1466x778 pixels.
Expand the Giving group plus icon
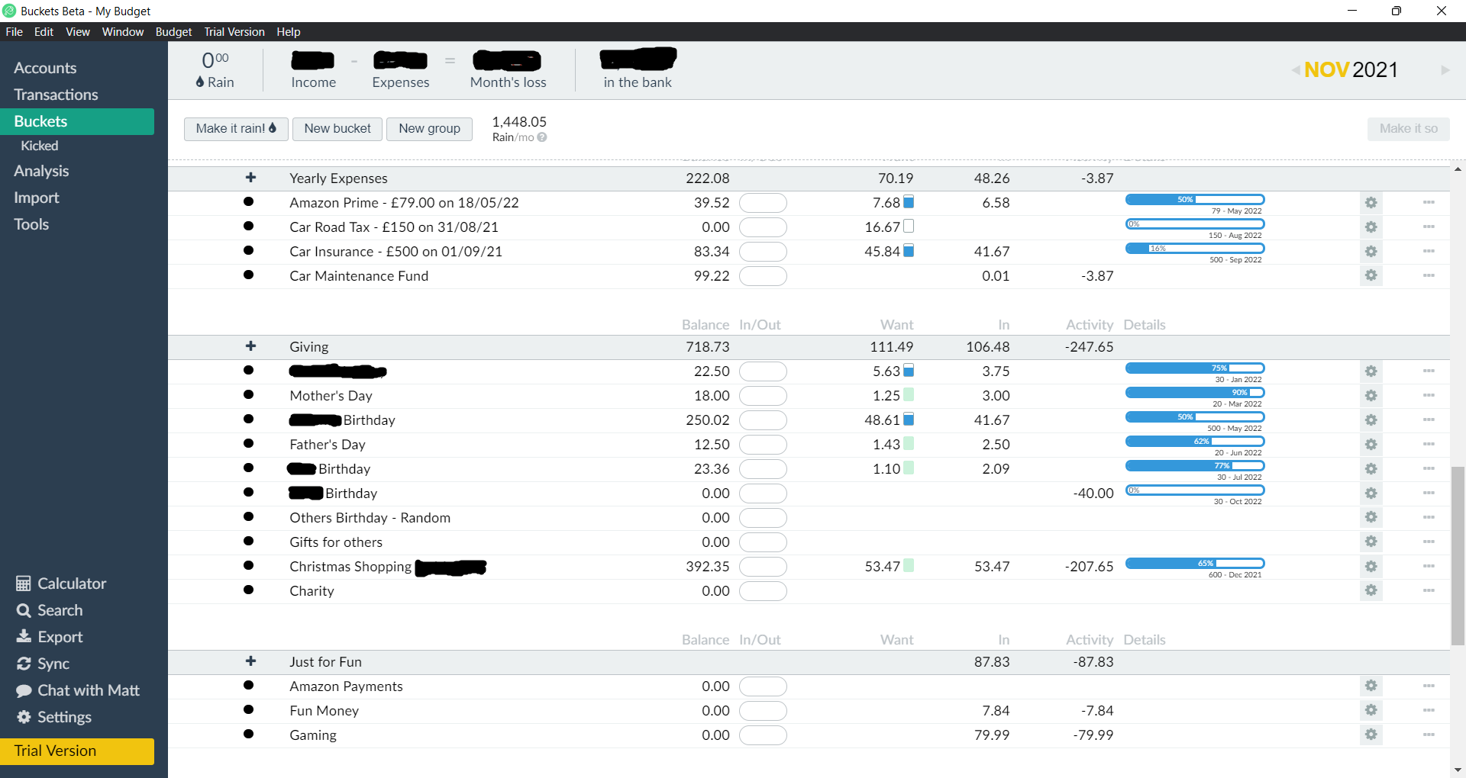[250, 346]
